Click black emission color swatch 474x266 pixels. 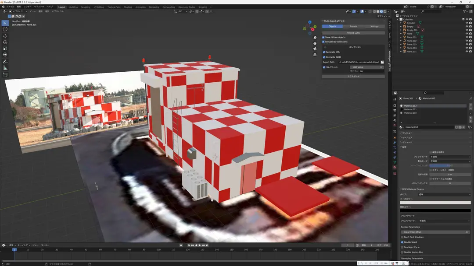click(x=435, y=210)
